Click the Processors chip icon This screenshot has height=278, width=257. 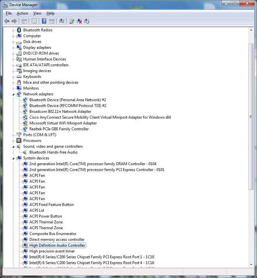[19, 141]
